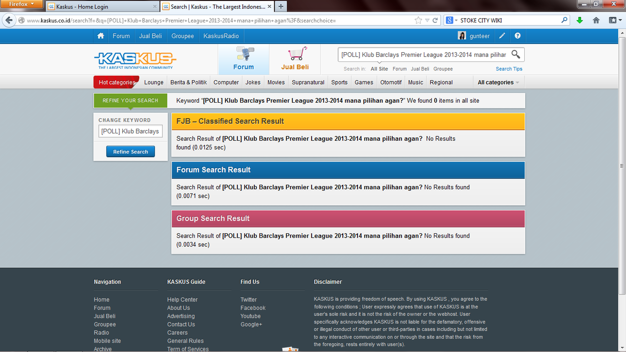The width and height of the screenshot is (626, 352).
Task: Open the Google search engine dropdown
Action: [x=452, y=21]
